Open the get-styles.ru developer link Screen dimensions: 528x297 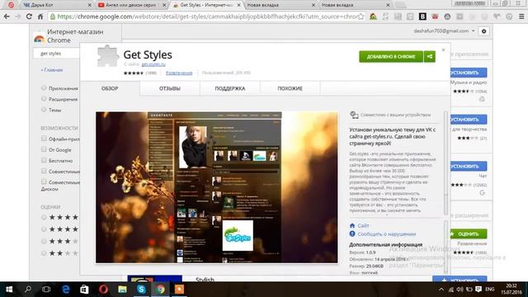[x=153, y=64]
